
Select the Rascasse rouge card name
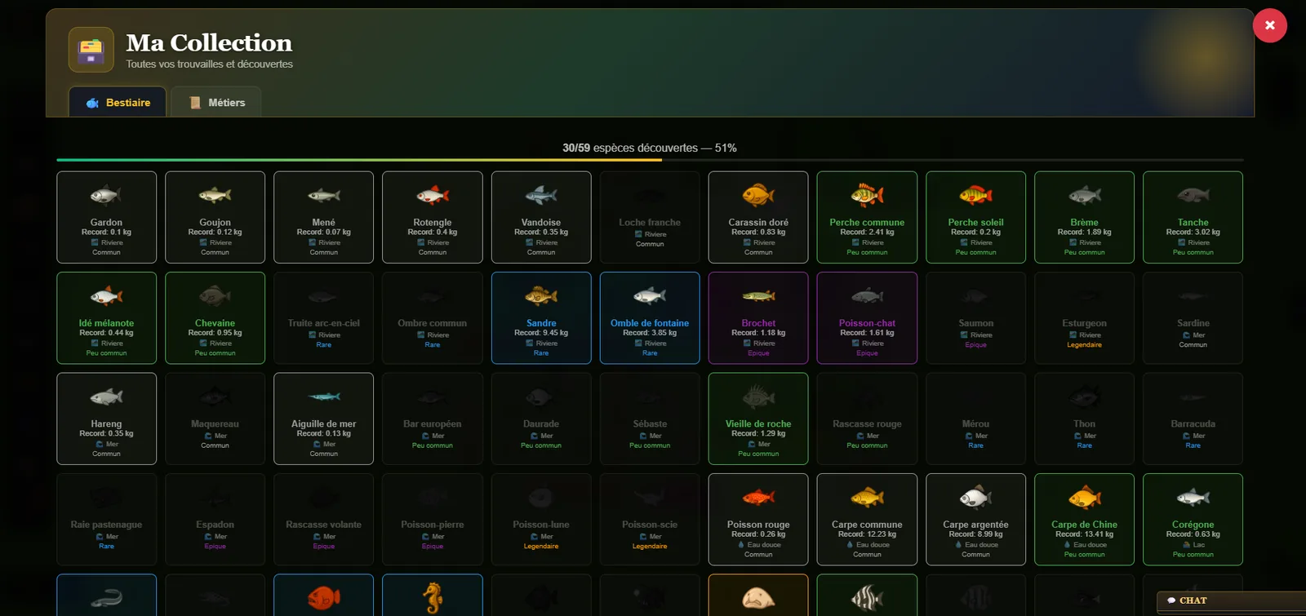867,424
